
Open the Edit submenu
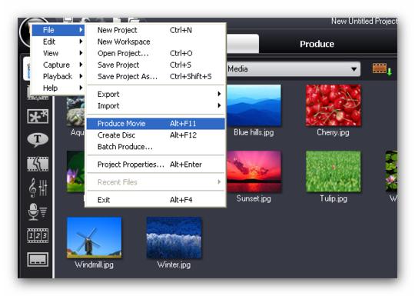pyautogui.click(x=58, y=42)
